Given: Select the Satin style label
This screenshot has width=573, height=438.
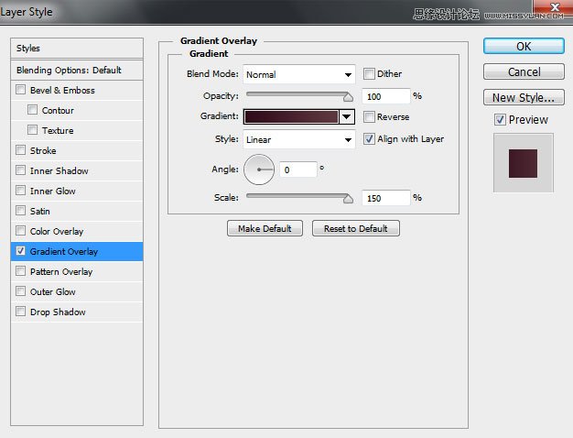Looking at the screenshot, I should point(40,211).
